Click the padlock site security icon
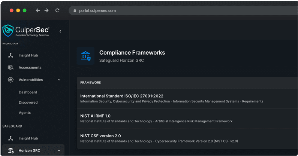 click(75, 10)
